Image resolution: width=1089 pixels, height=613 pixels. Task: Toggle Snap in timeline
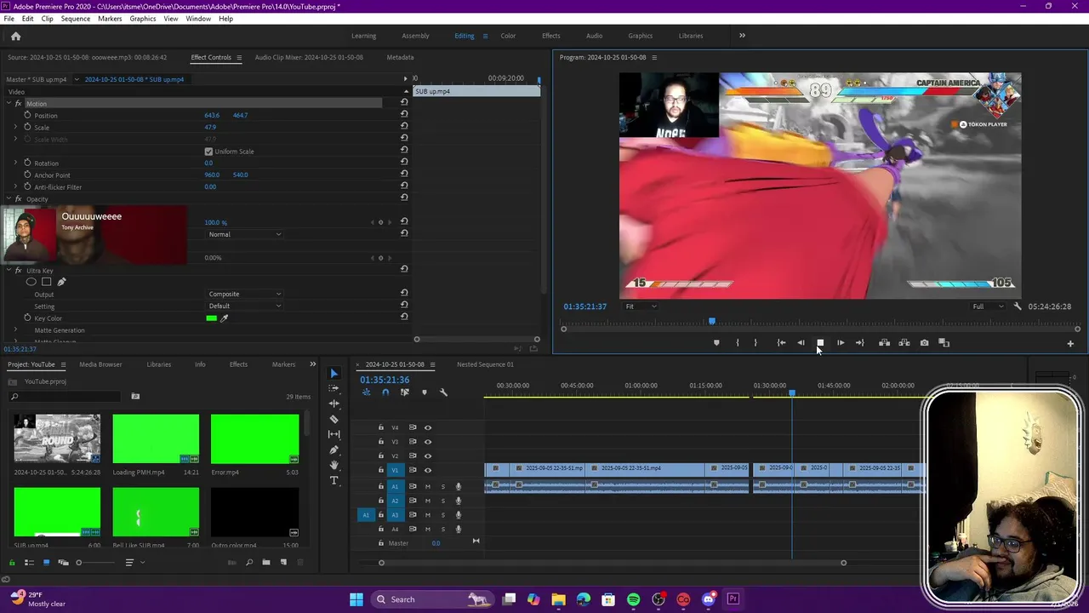pyautogui.click(x=385, y=392)
